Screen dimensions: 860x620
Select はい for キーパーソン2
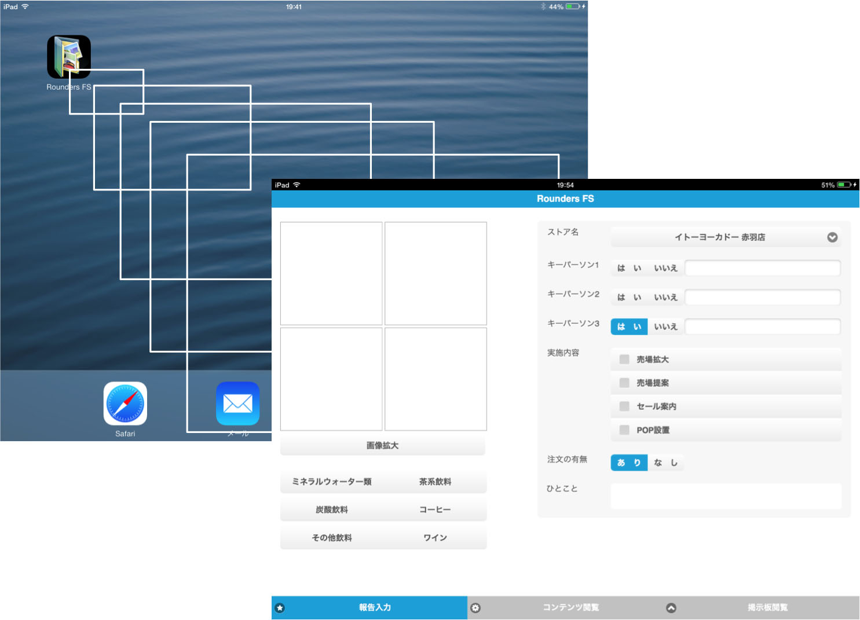(x=629, y=297)
